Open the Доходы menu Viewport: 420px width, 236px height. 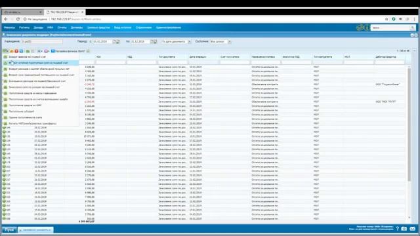tap(38, 28)
